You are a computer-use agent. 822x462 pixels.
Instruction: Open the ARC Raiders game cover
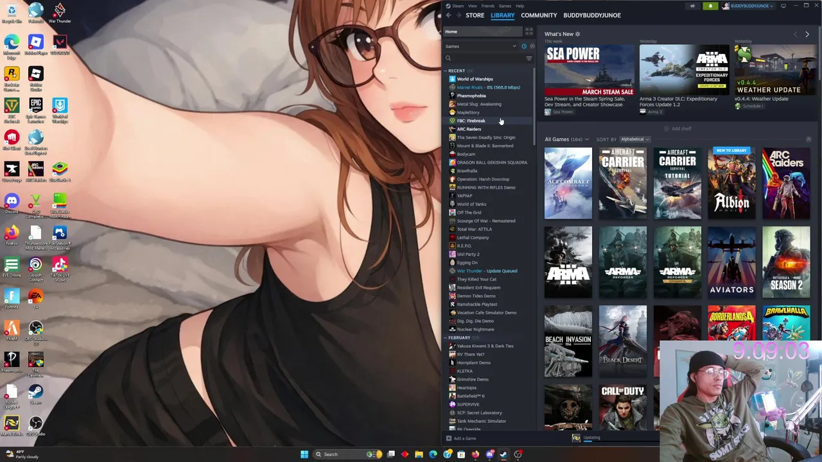786,183
